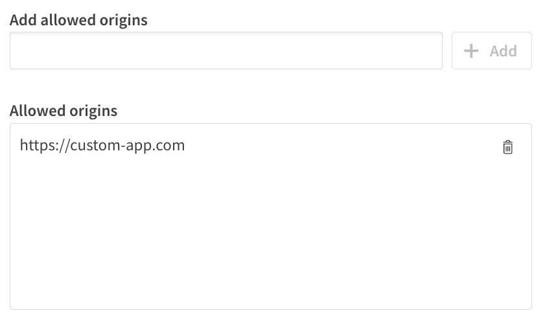
Task: Select the https://custom-app.com entry
Action: click(102, 145)
